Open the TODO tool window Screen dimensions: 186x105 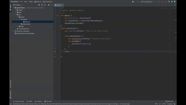[x=29, y=101]
